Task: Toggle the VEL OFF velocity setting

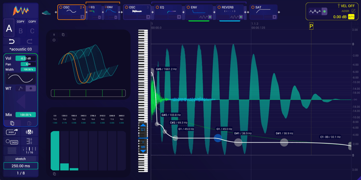Action: 346,6
